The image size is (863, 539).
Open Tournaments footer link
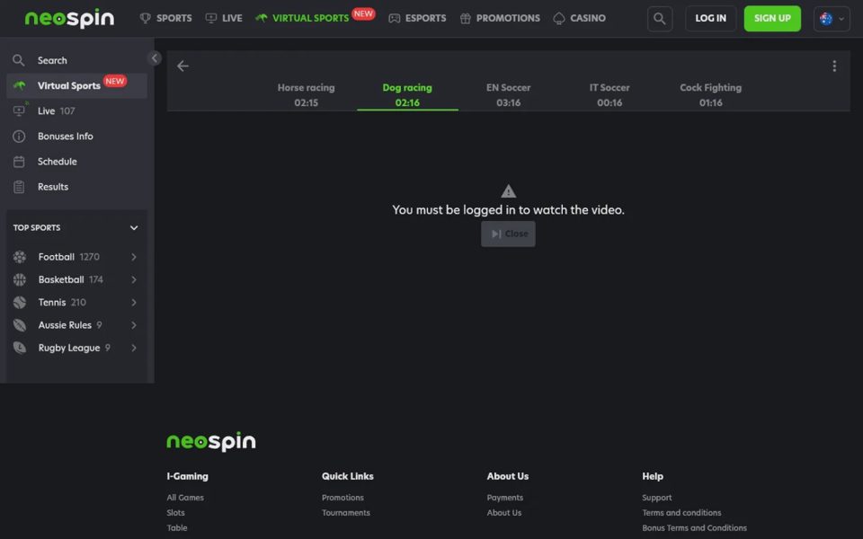click(x=346, y=513)
